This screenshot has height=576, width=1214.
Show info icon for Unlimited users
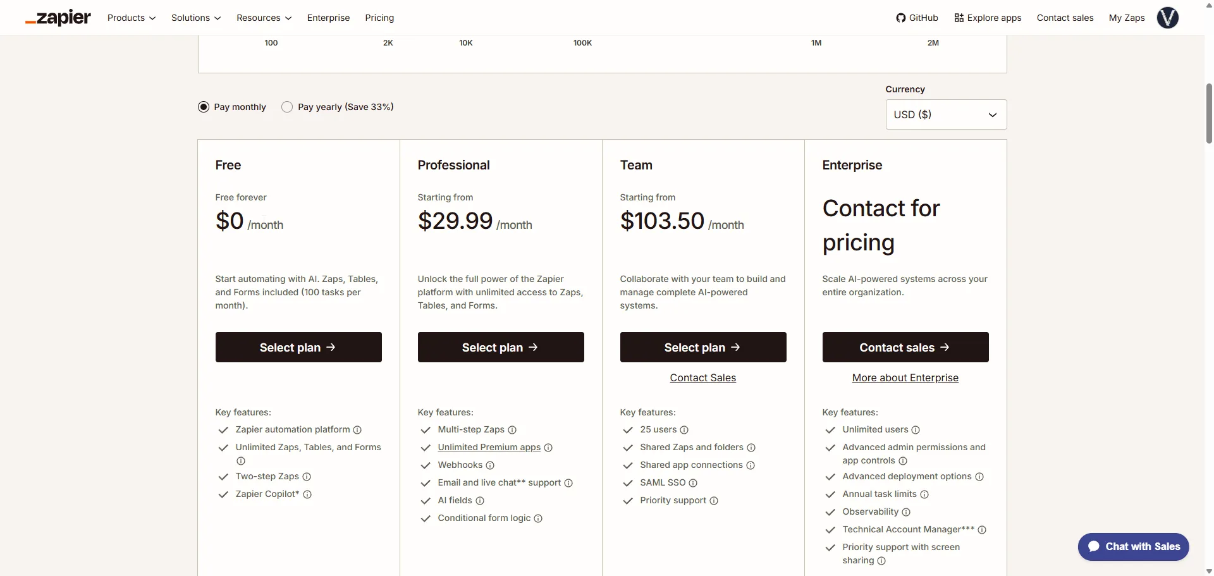pos(916,430)
